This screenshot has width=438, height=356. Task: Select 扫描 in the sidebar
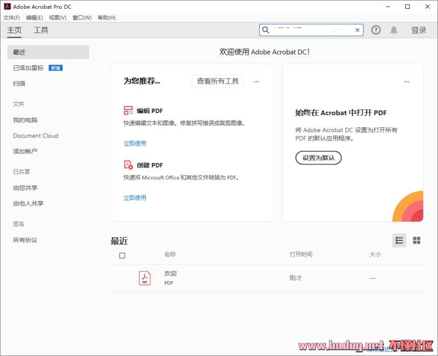click(19, 84)
